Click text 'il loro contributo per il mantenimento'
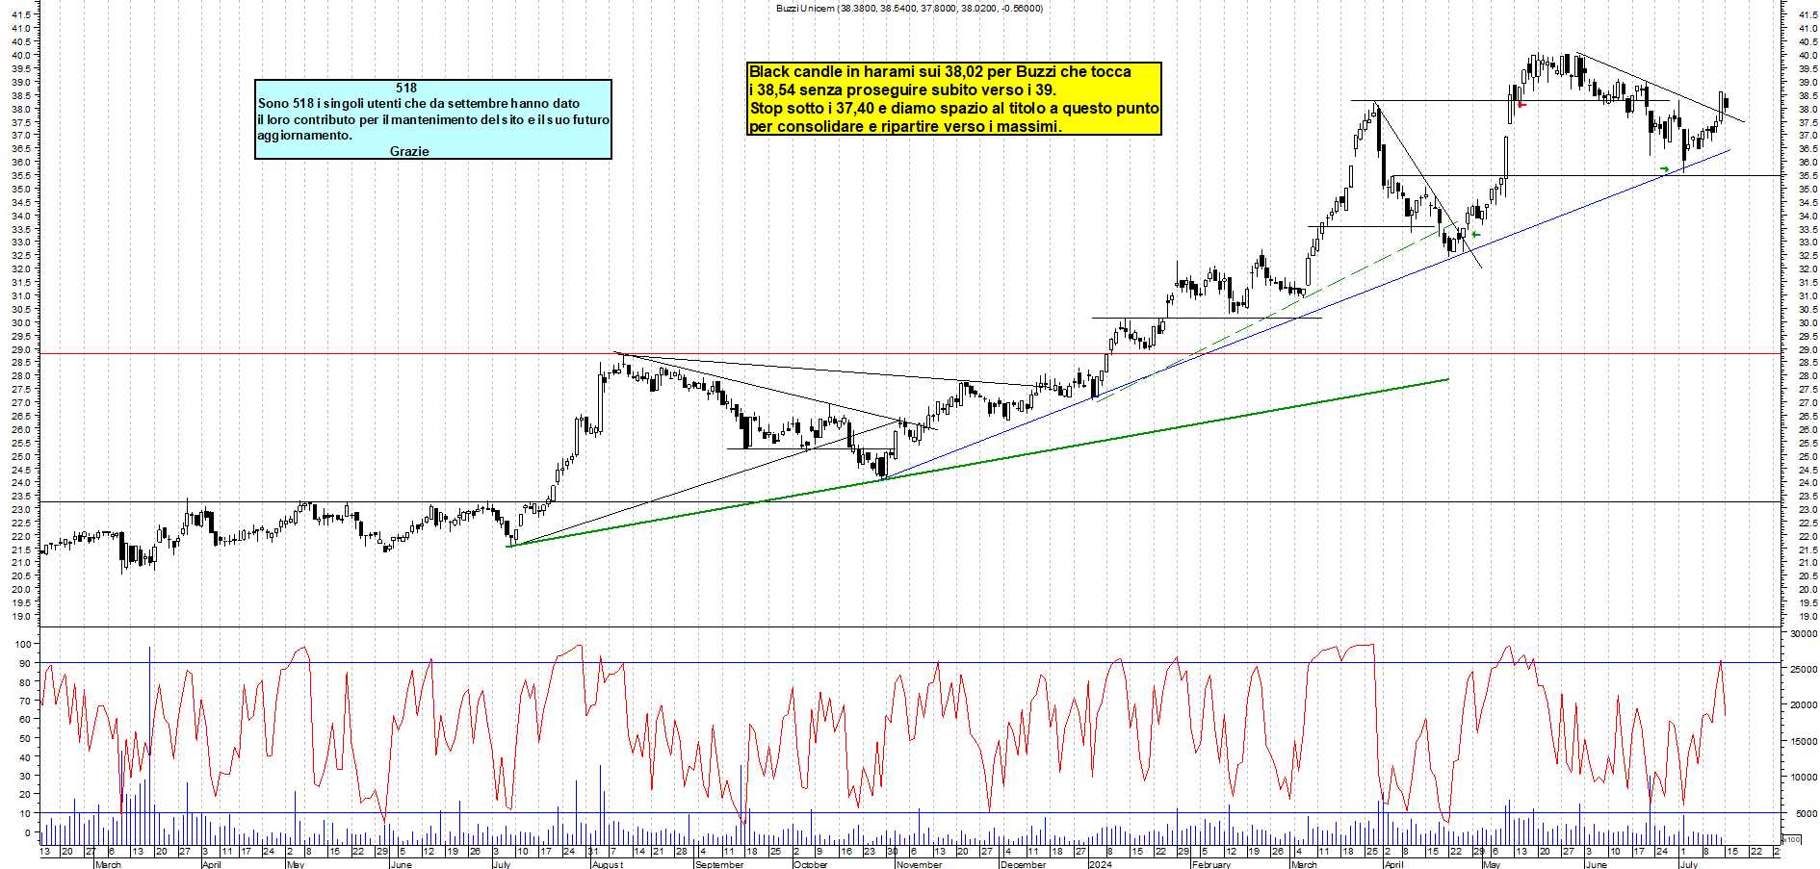Image resolution: width=1820 pixels, height=869 pixels. coord(433,119)
